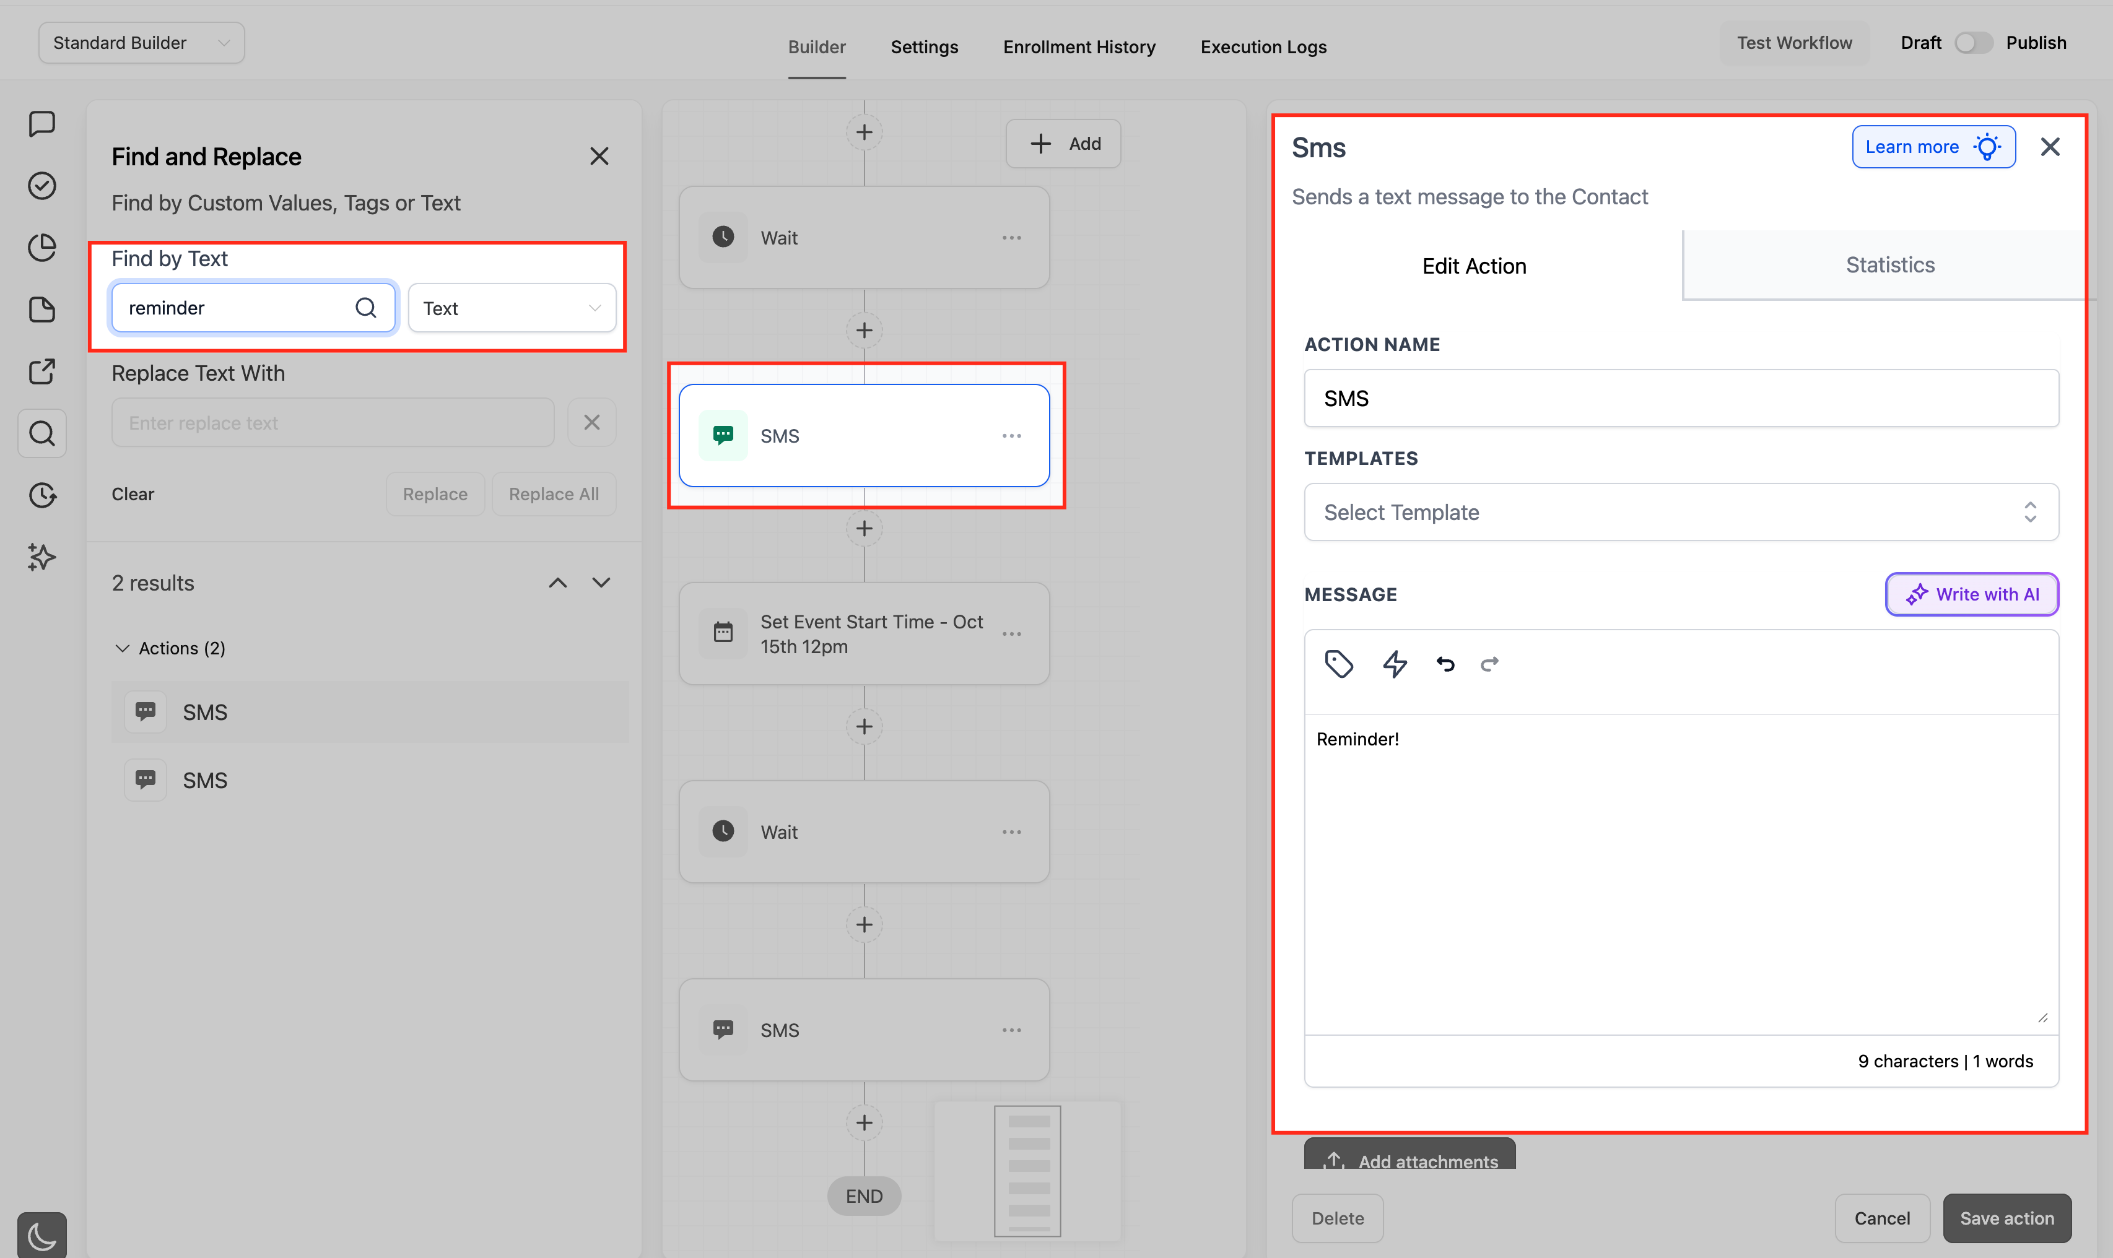Click the Write with AI button

pos(1971,594)
